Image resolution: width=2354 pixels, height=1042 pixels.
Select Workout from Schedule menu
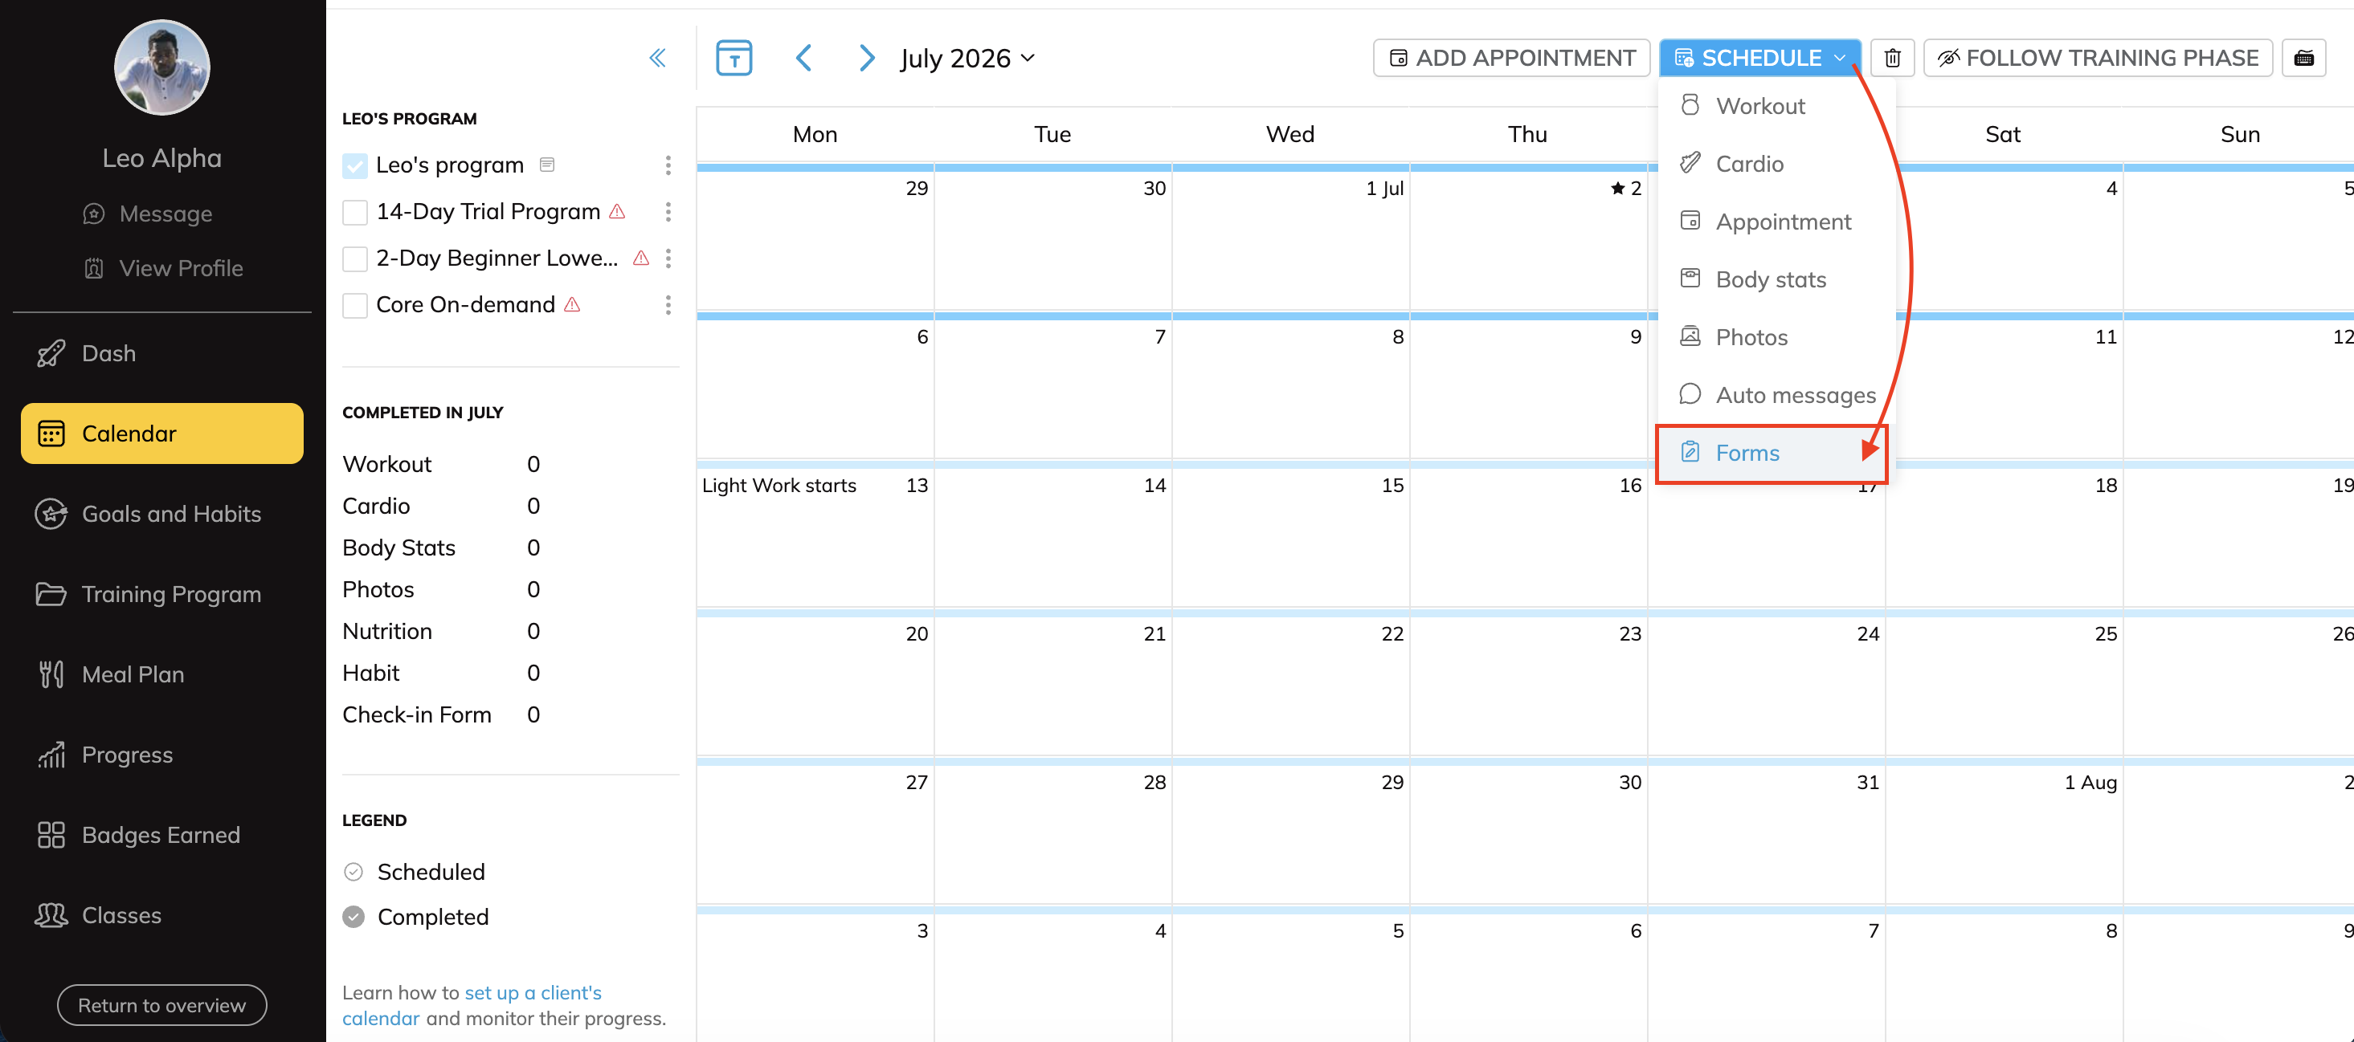(x=1776, y=106)
